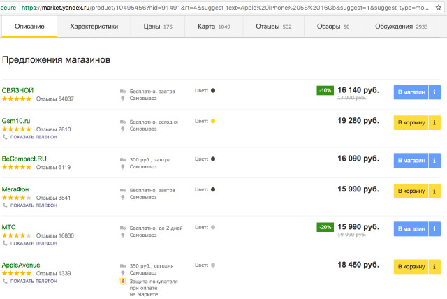Go to BeCompact.RU shop via В магазин
The height and width of the screenshot is (299, 447).
click(411, 161)
